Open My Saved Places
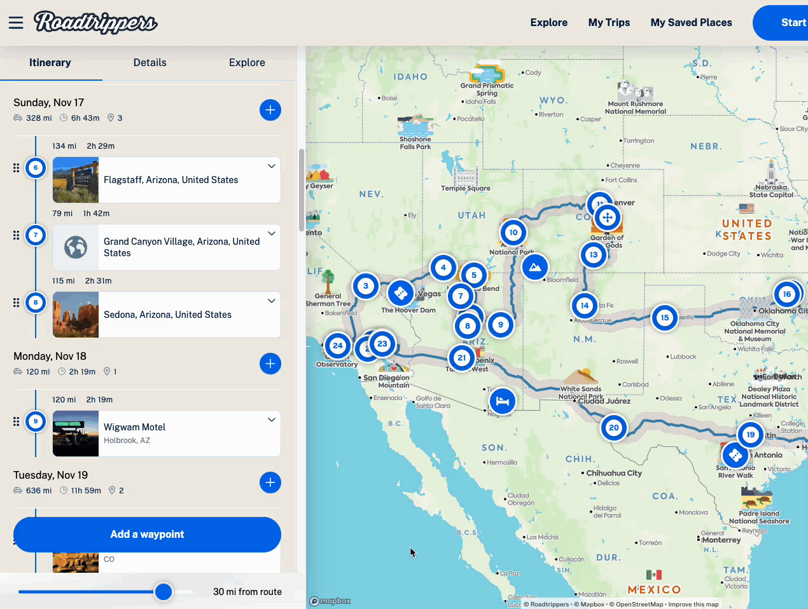The image size is (808, 609). pyautogui.click(x=691, y=23)
